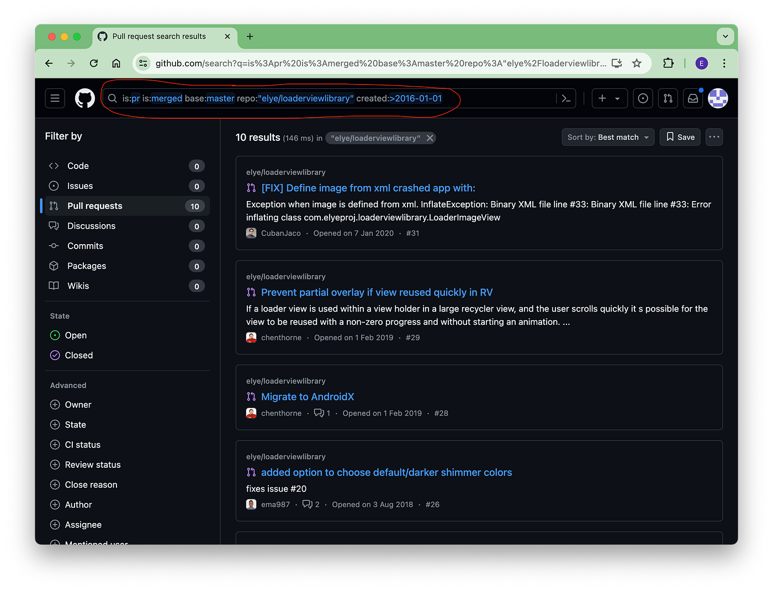The height and width of the screenshot is (591, 773).
Task: Close the Pull request search results tab
Action: pyautogui.click(x=227, y=36)
